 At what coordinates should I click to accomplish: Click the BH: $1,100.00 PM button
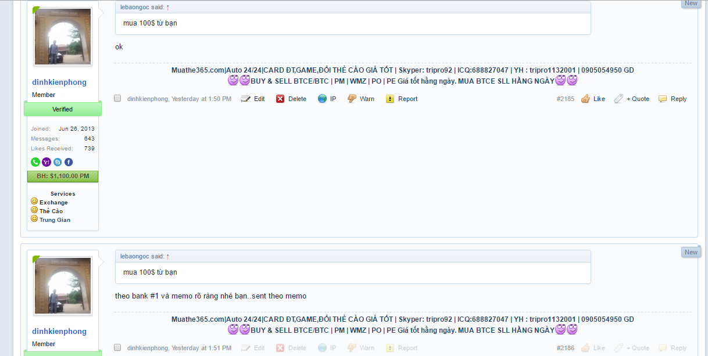coord(63,176)
